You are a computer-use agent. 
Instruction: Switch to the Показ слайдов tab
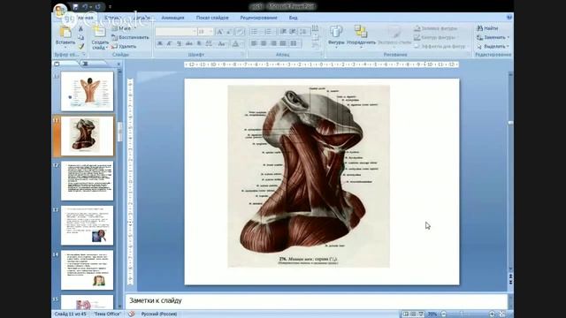coord(212,18)
